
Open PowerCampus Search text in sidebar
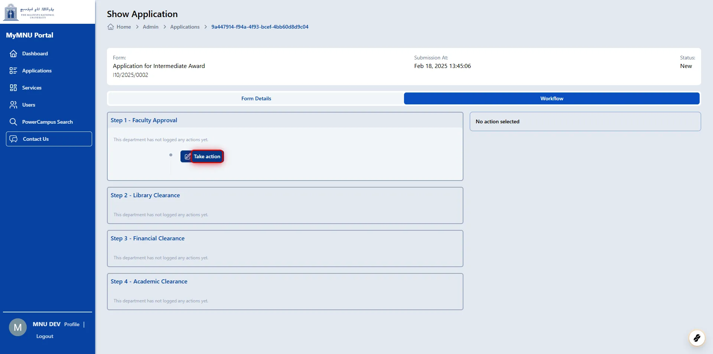[48, 122]
